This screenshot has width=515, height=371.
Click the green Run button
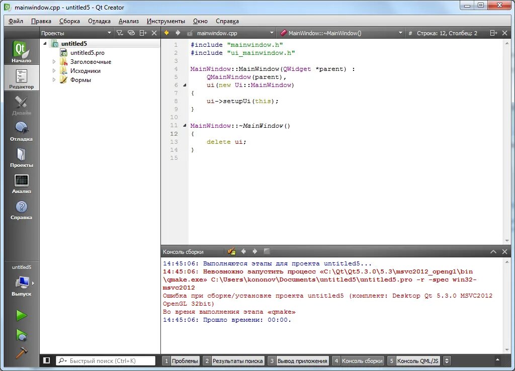tap(21, 316)
